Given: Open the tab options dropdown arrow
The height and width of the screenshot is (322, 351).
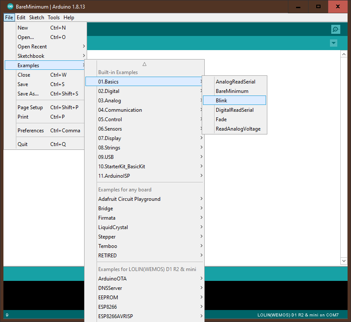Looking at the screenshot, I should [333, 43].
